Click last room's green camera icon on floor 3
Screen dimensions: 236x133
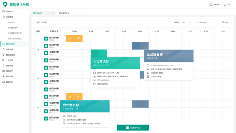point(46,118)
